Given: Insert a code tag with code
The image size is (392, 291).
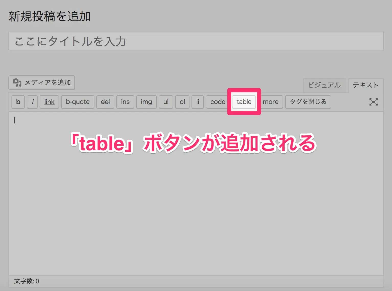Looking at the screenshot, I should [x=217, y=102].
